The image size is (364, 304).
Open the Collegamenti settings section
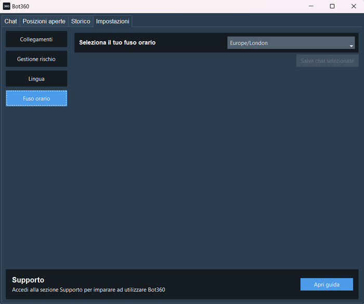[36, 40]
